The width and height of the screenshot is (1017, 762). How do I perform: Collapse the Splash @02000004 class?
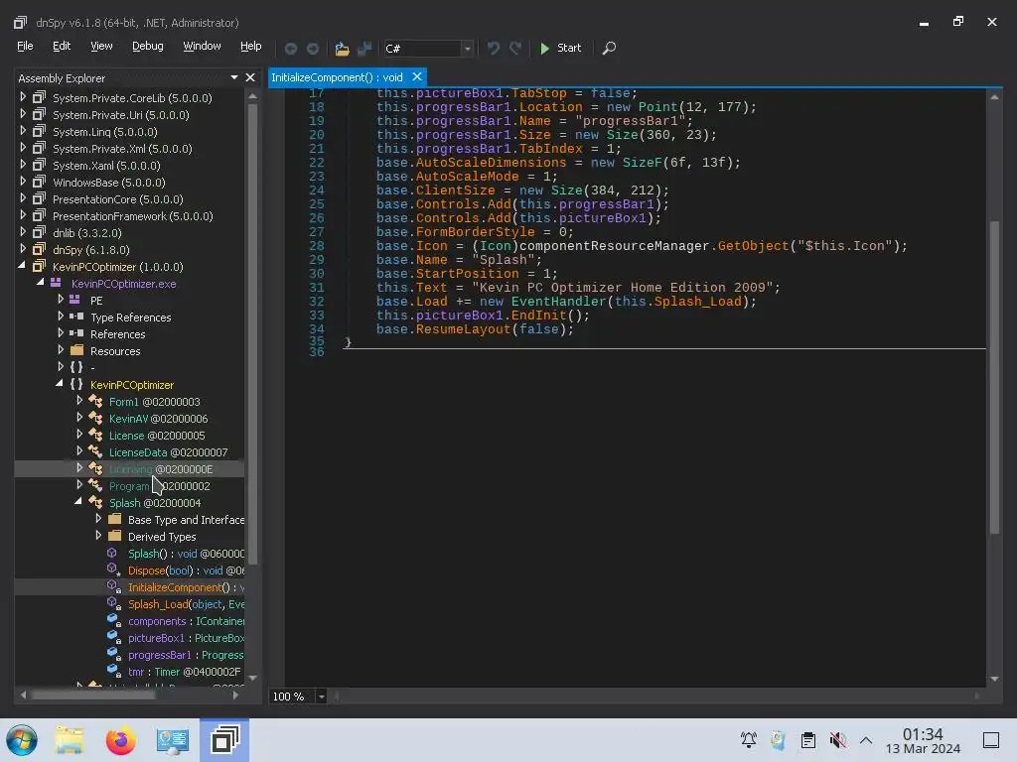click(78, 501)
